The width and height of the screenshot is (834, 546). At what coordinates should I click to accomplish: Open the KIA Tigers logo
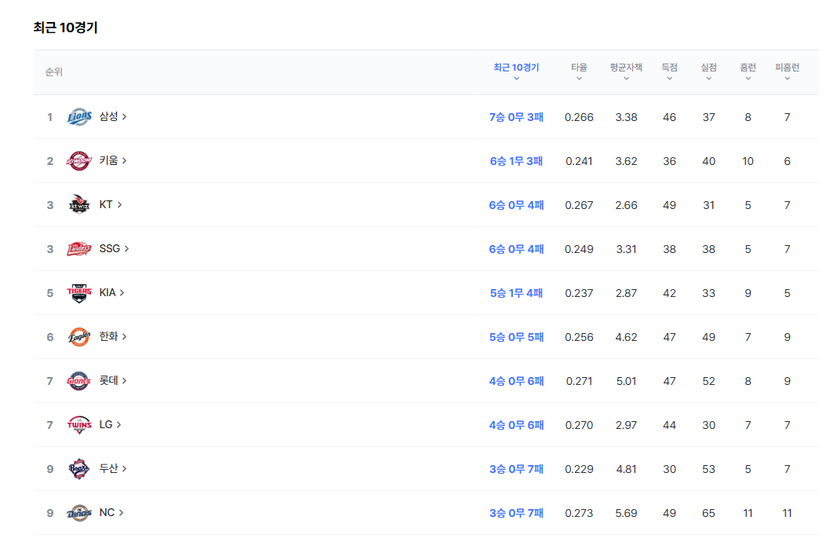[79, 293]
